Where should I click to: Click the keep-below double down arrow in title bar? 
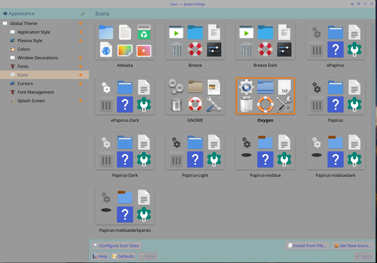tap(352, 4)
